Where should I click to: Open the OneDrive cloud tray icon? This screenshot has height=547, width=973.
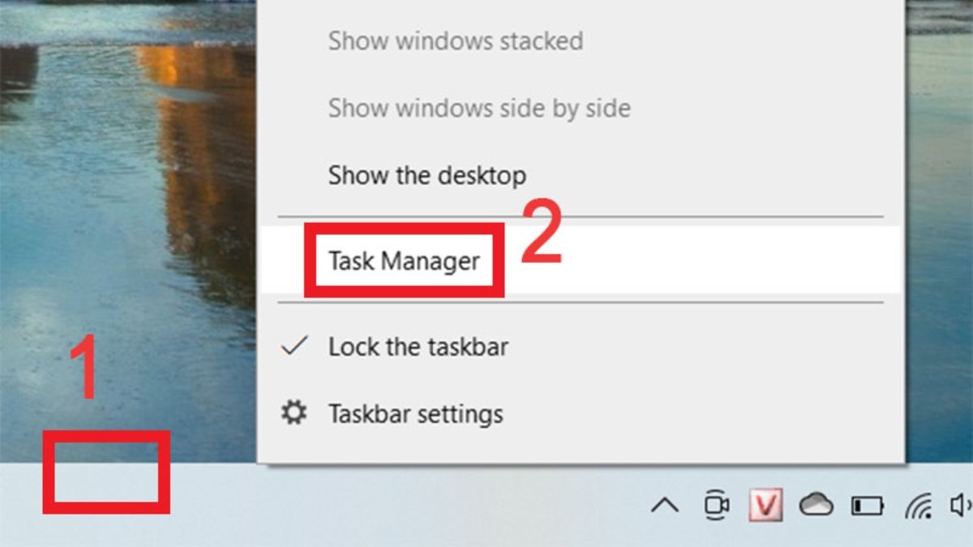click(816, 505)
